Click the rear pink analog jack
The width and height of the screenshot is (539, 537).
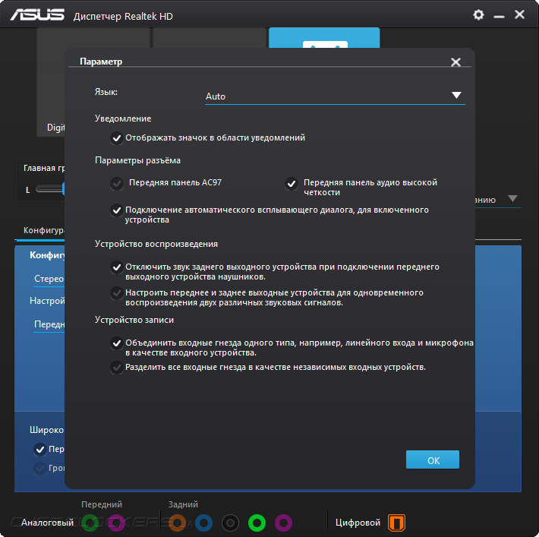(x=284, y=523)
